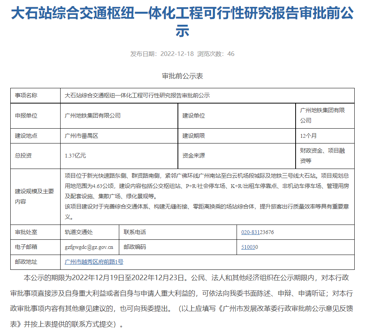This screenshot has width=368, height=333.
Task: Click the 邮政编码 label cell
Action: (x=178, y=247)
